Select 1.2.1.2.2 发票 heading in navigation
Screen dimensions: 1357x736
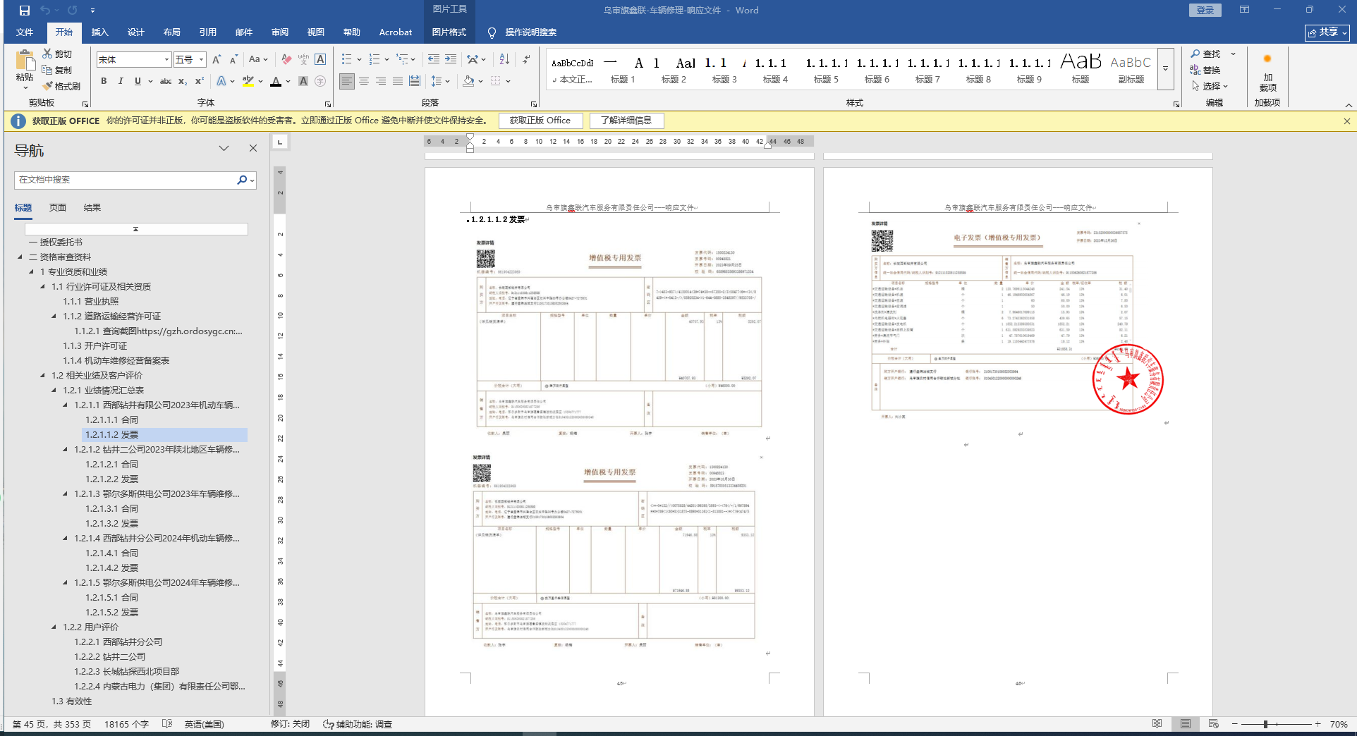(112, 479)
